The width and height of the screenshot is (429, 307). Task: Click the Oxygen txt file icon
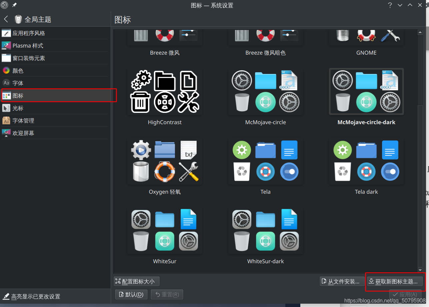189,150
